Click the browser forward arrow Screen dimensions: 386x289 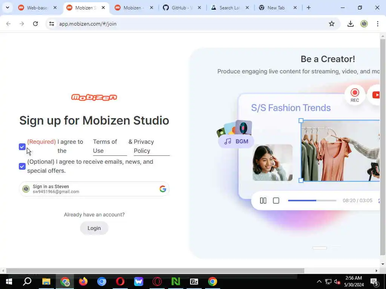click(22, 24)
